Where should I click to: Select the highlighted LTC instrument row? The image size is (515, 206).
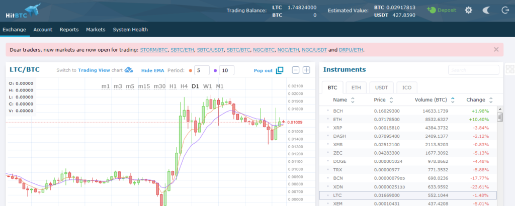pos(408,195)
